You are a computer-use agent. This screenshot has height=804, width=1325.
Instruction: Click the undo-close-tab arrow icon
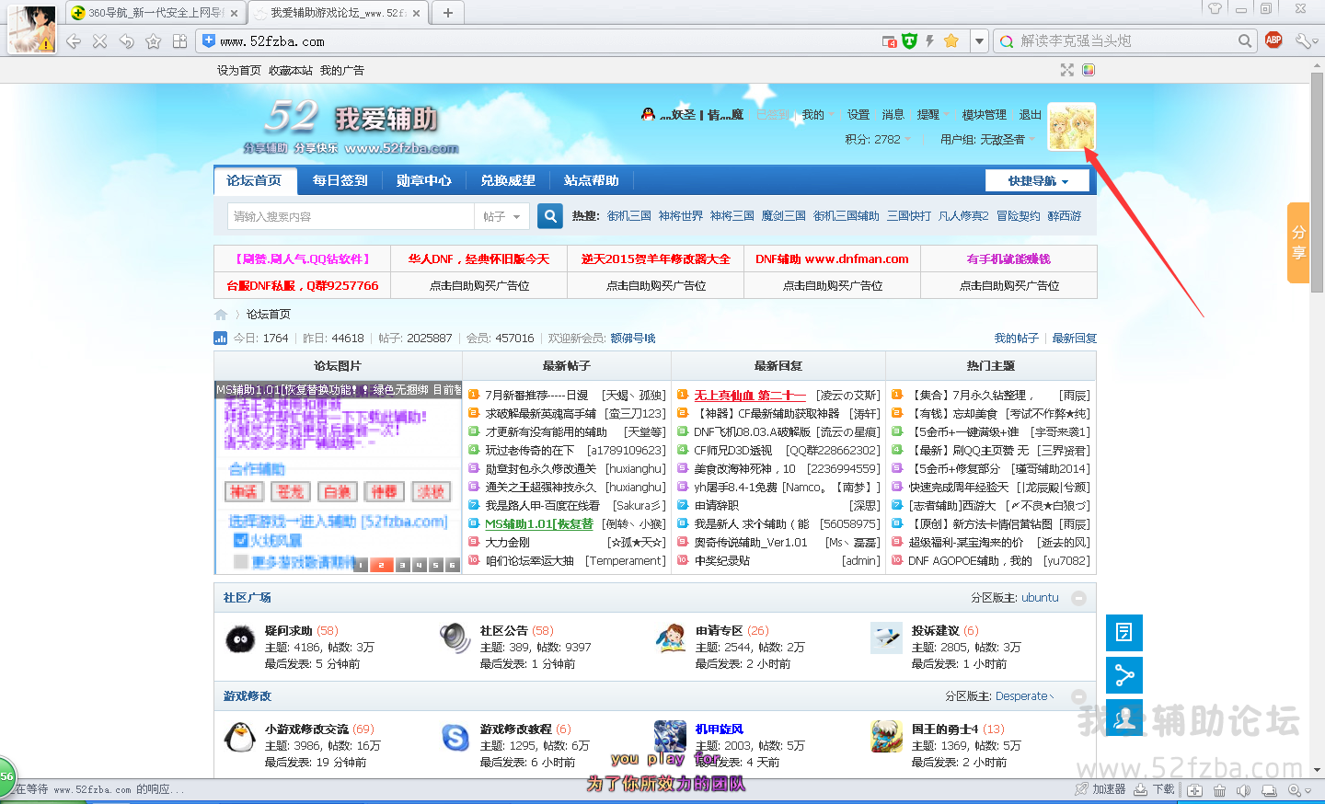coord(127,41)
